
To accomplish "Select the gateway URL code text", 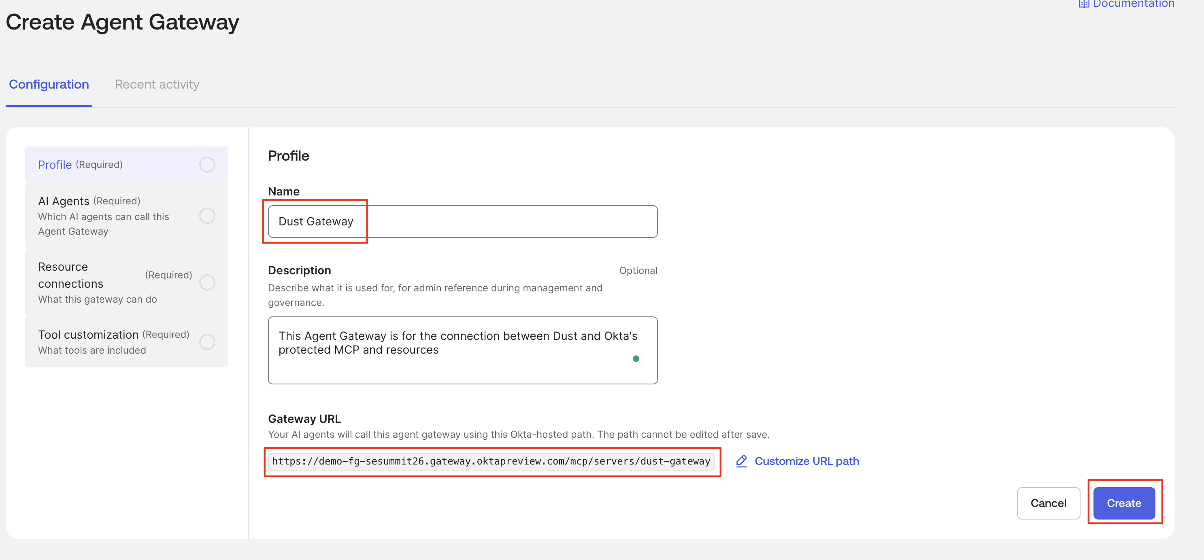I will click(491, 461).
